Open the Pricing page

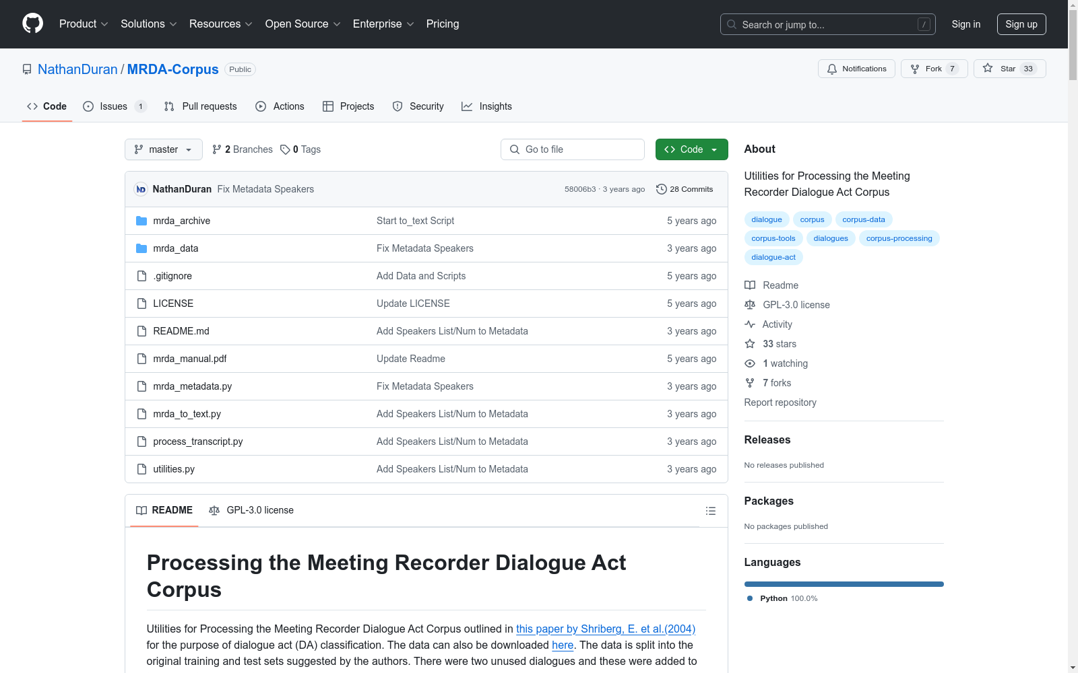pyautogui.click(x=443, y=24)
